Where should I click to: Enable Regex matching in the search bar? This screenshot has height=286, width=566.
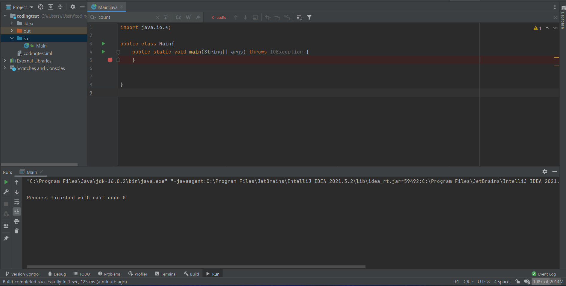tap(198, 17)
